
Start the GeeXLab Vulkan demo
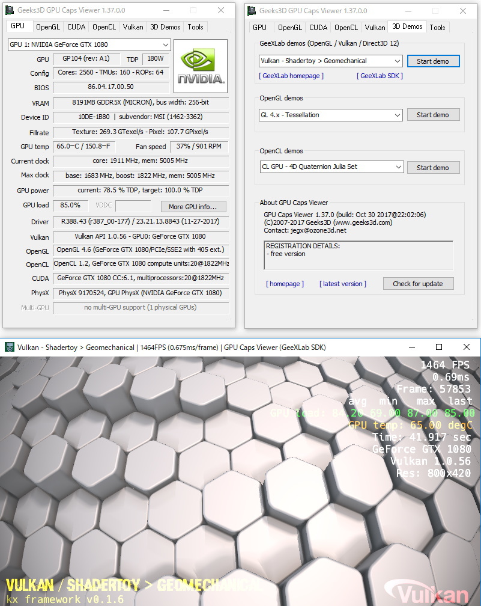tap(433, 61)
